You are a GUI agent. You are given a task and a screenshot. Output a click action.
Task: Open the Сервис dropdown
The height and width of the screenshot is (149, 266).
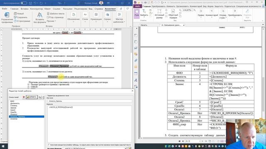coord(107,17)
